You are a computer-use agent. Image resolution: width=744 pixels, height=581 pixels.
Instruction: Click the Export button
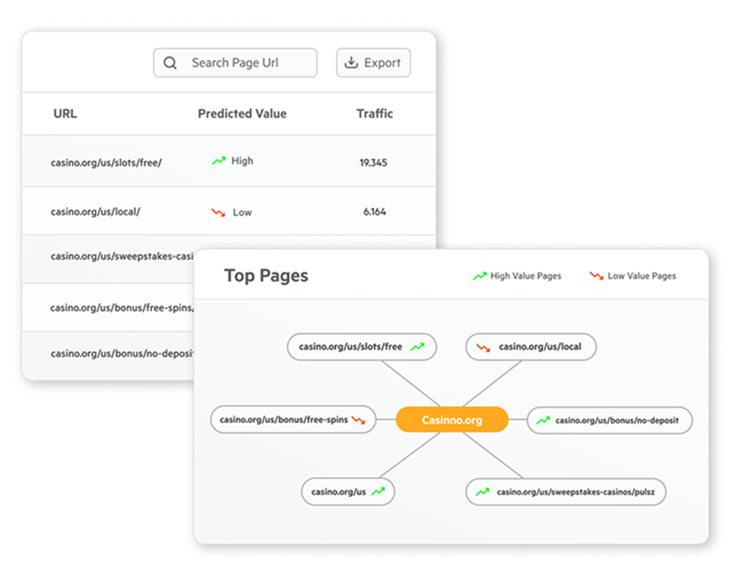[x=374, y=63]
